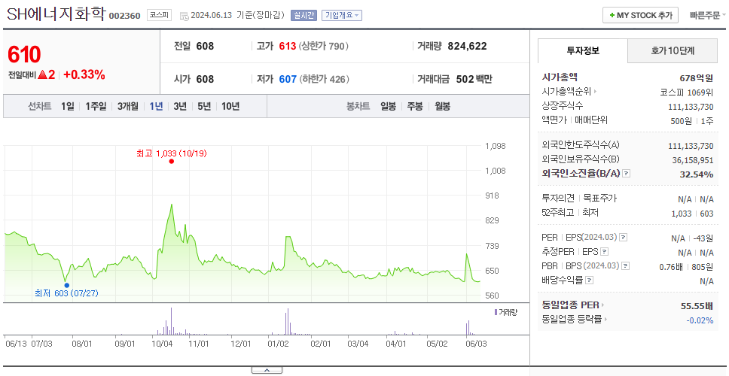Screen dimensions: 729x376
Task: Click the help icon next to 배당수익률
Action: click(x=590, y=280)
